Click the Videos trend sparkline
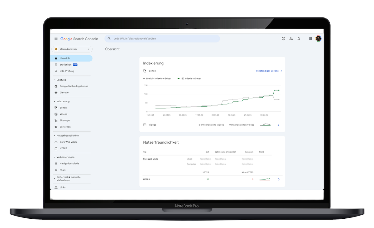The height and width of the screenshot is (228, 374). pos(266,125)
